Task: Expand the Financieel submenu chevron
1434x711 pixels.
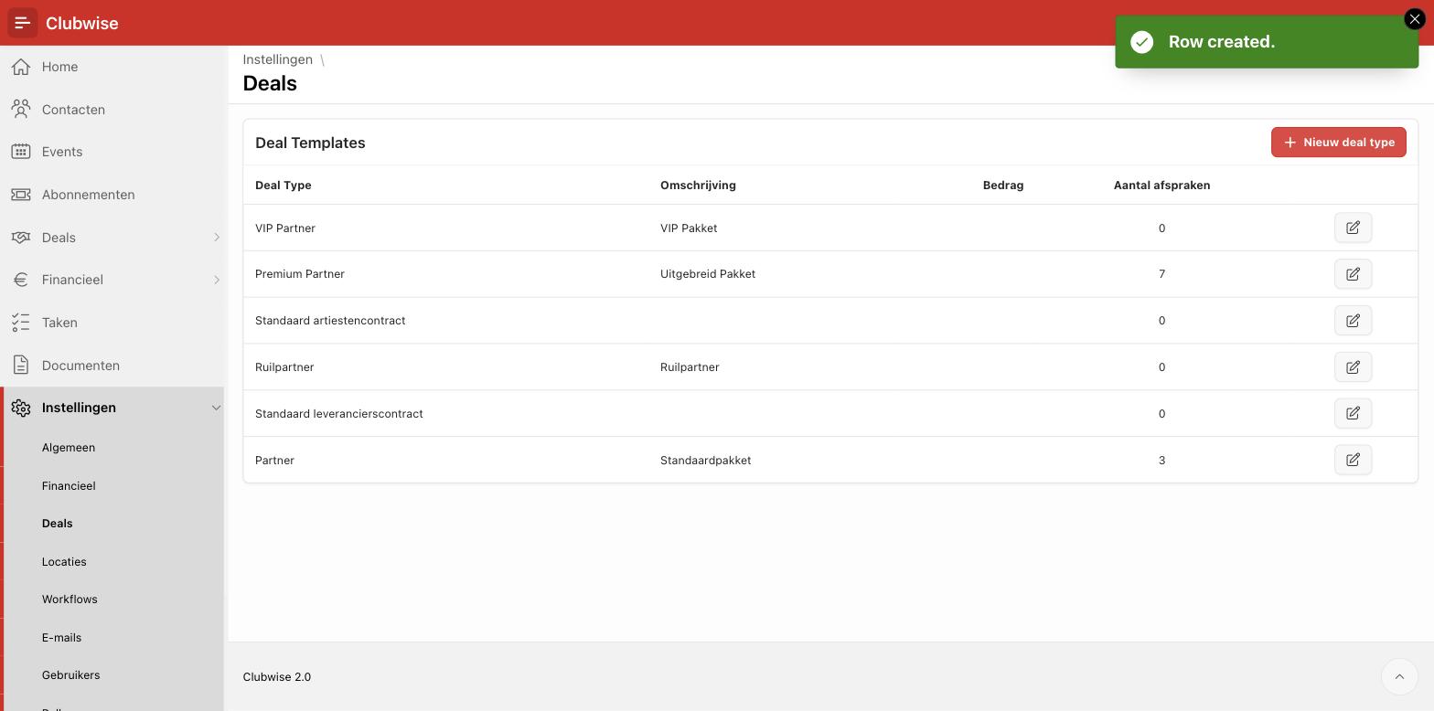Action: pos(217,280)
